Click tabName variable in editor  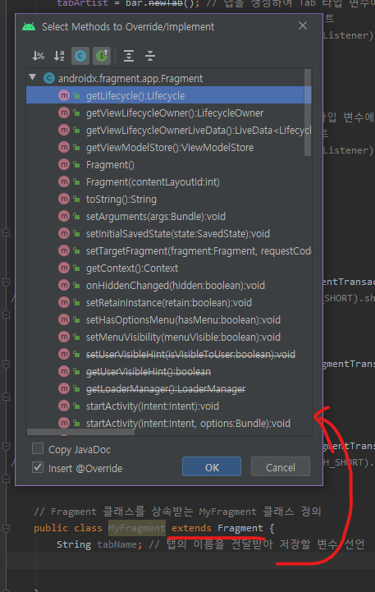(x=118, y=544)
